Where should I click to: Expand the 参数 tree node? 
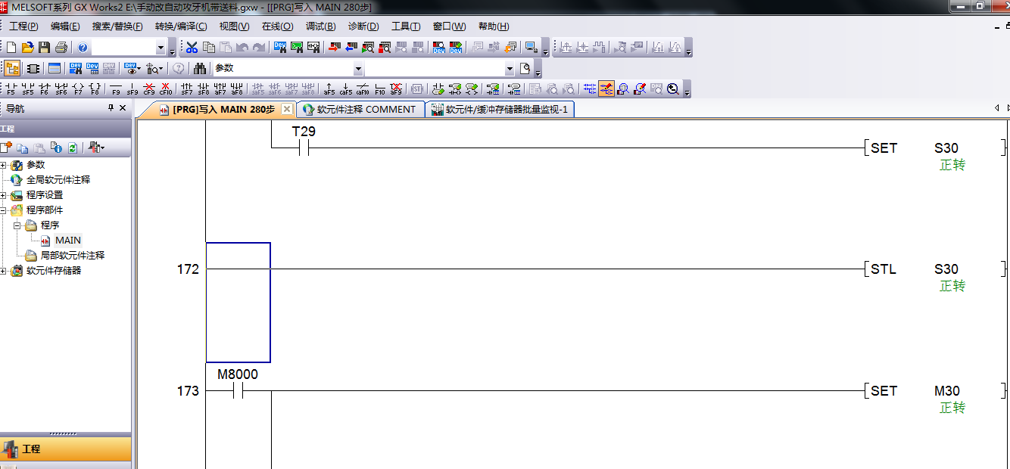4,165
